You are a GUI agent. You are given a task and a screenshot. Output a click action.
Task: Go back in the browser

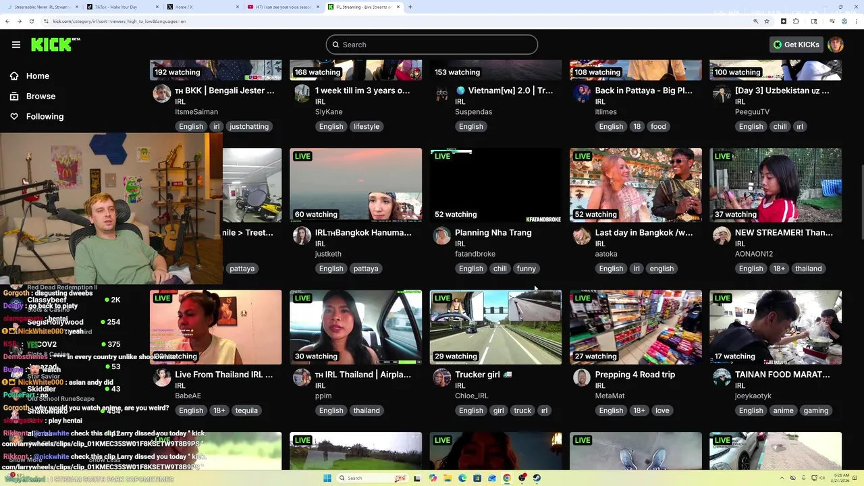click(x=7, y=21)
